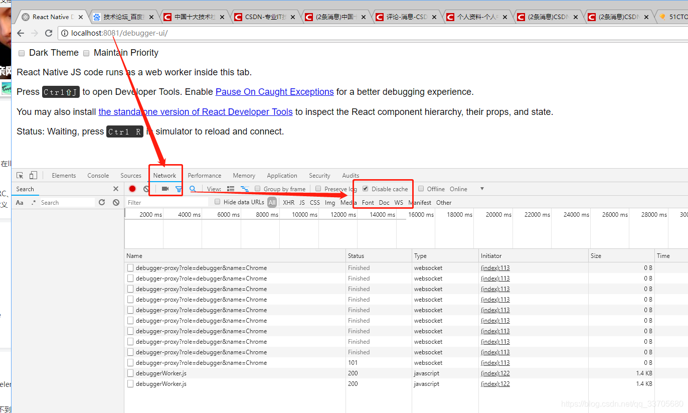Open the Audits panel tab

click(351, 176)
